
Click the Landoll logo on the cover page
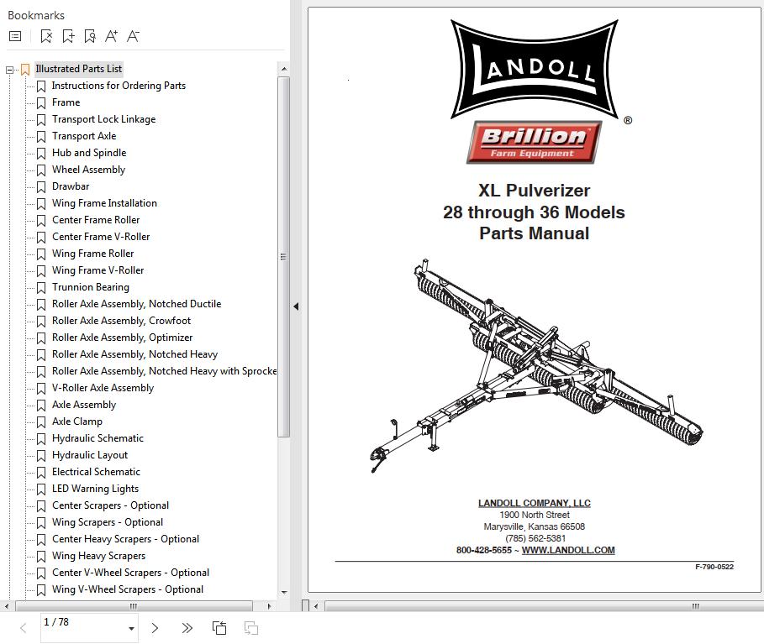(x=535, y=69)
